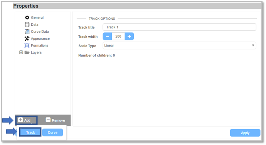
Task: Decrease track width with minus button
Action: pos(108,37)
